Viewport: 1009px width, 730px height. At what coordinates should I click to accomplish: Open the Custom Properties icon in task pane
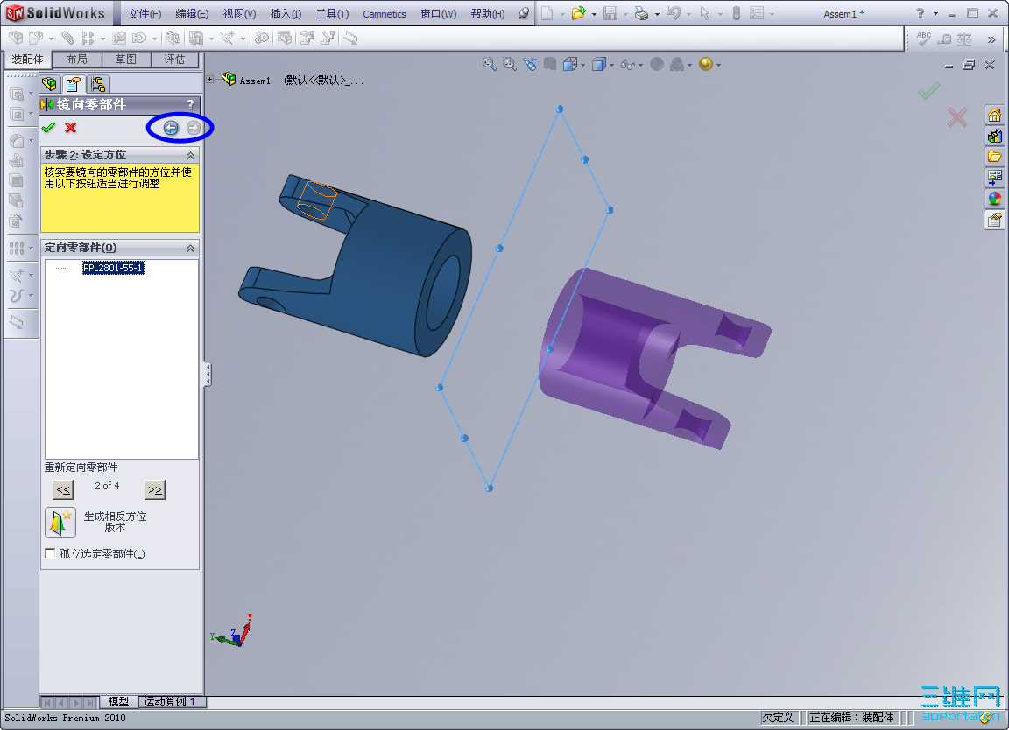994,220
